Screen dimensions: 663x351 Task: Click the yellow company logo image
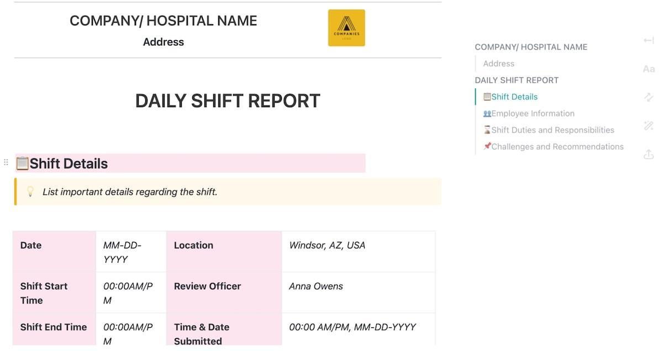coord(346,28)
